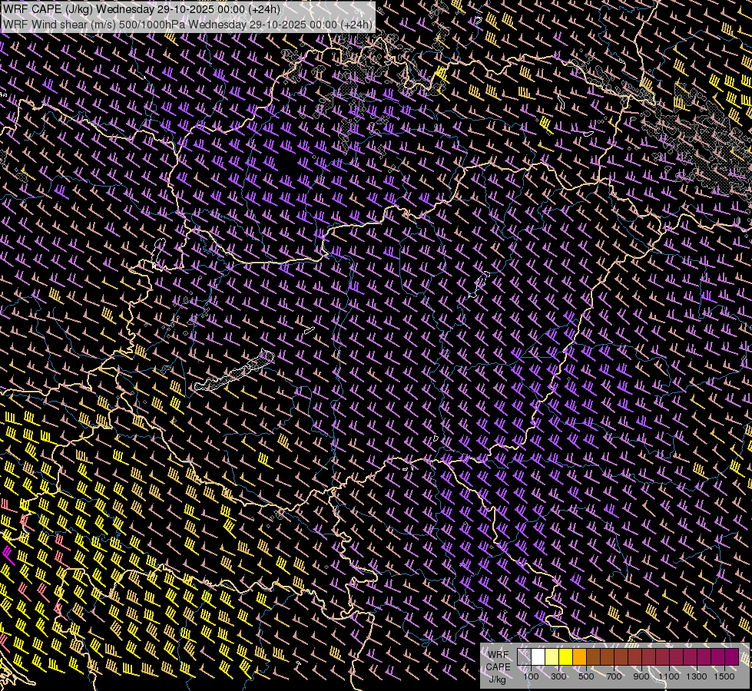This screenshot has width=752, height=691.
Task: Select the transparent grey swatch at legend start
Action: [x=524, y=657]
